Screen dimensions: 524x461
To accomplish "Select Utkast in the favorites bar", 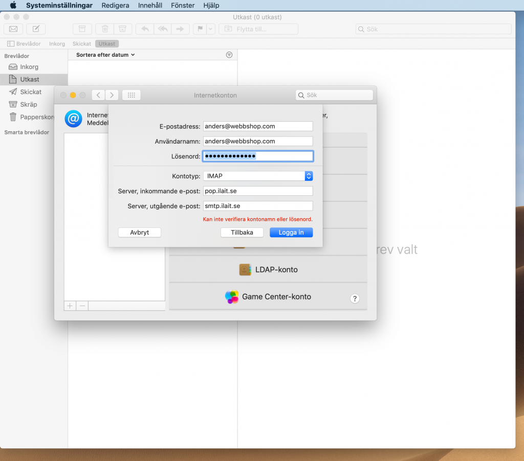I will [x=107, y=44].
